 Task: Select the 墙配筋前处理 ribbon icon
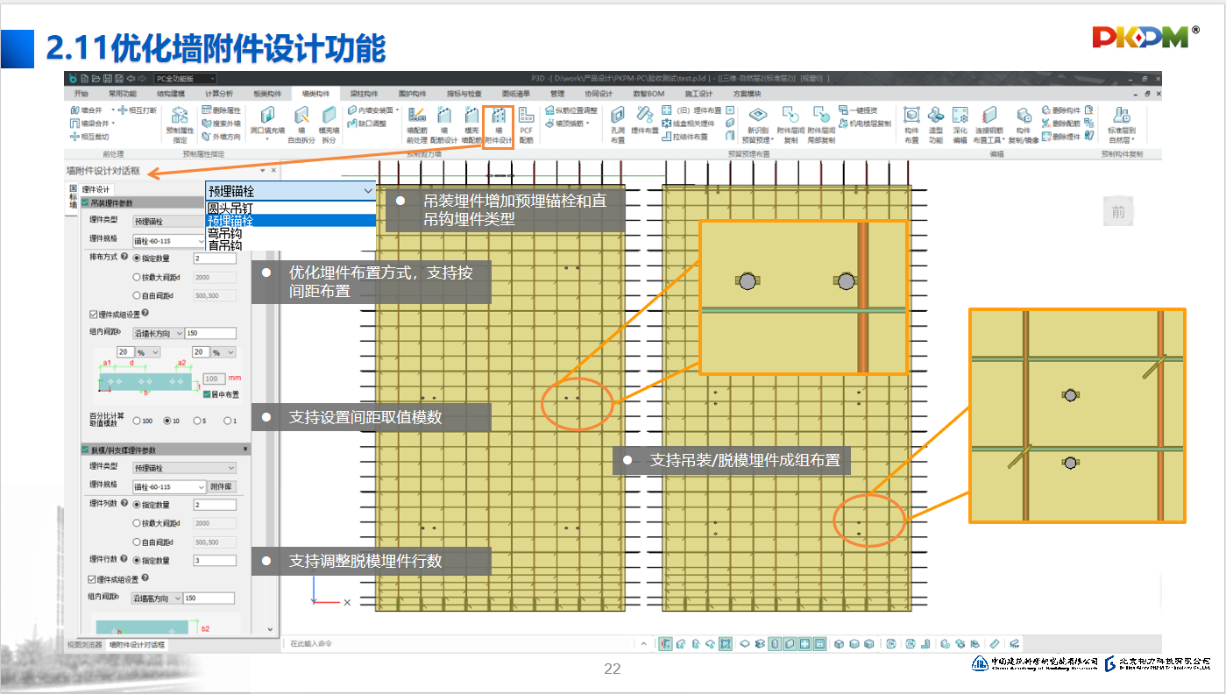click(x=417, y=124)
